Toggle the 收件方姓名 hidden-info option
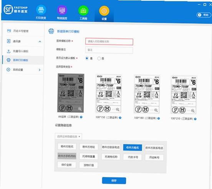 [132, 148]
